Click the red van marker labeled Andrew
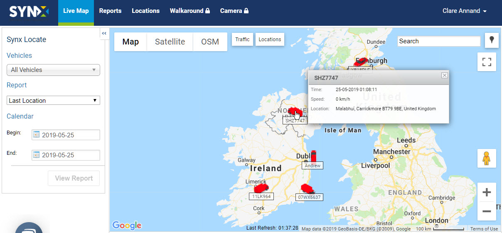This screenshot has width=502, height=233. 313,156
